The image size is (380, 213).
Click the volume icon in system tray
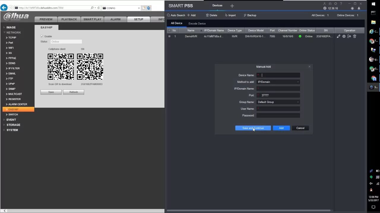tap(371, 183)
